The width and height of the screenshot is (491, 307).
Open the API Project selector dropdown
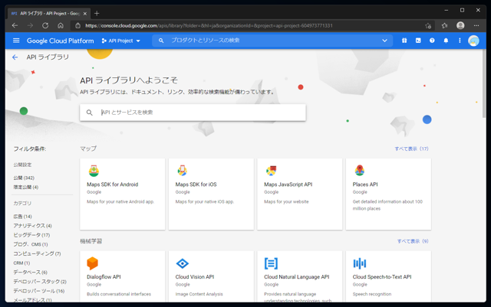(x=121, y=41)
